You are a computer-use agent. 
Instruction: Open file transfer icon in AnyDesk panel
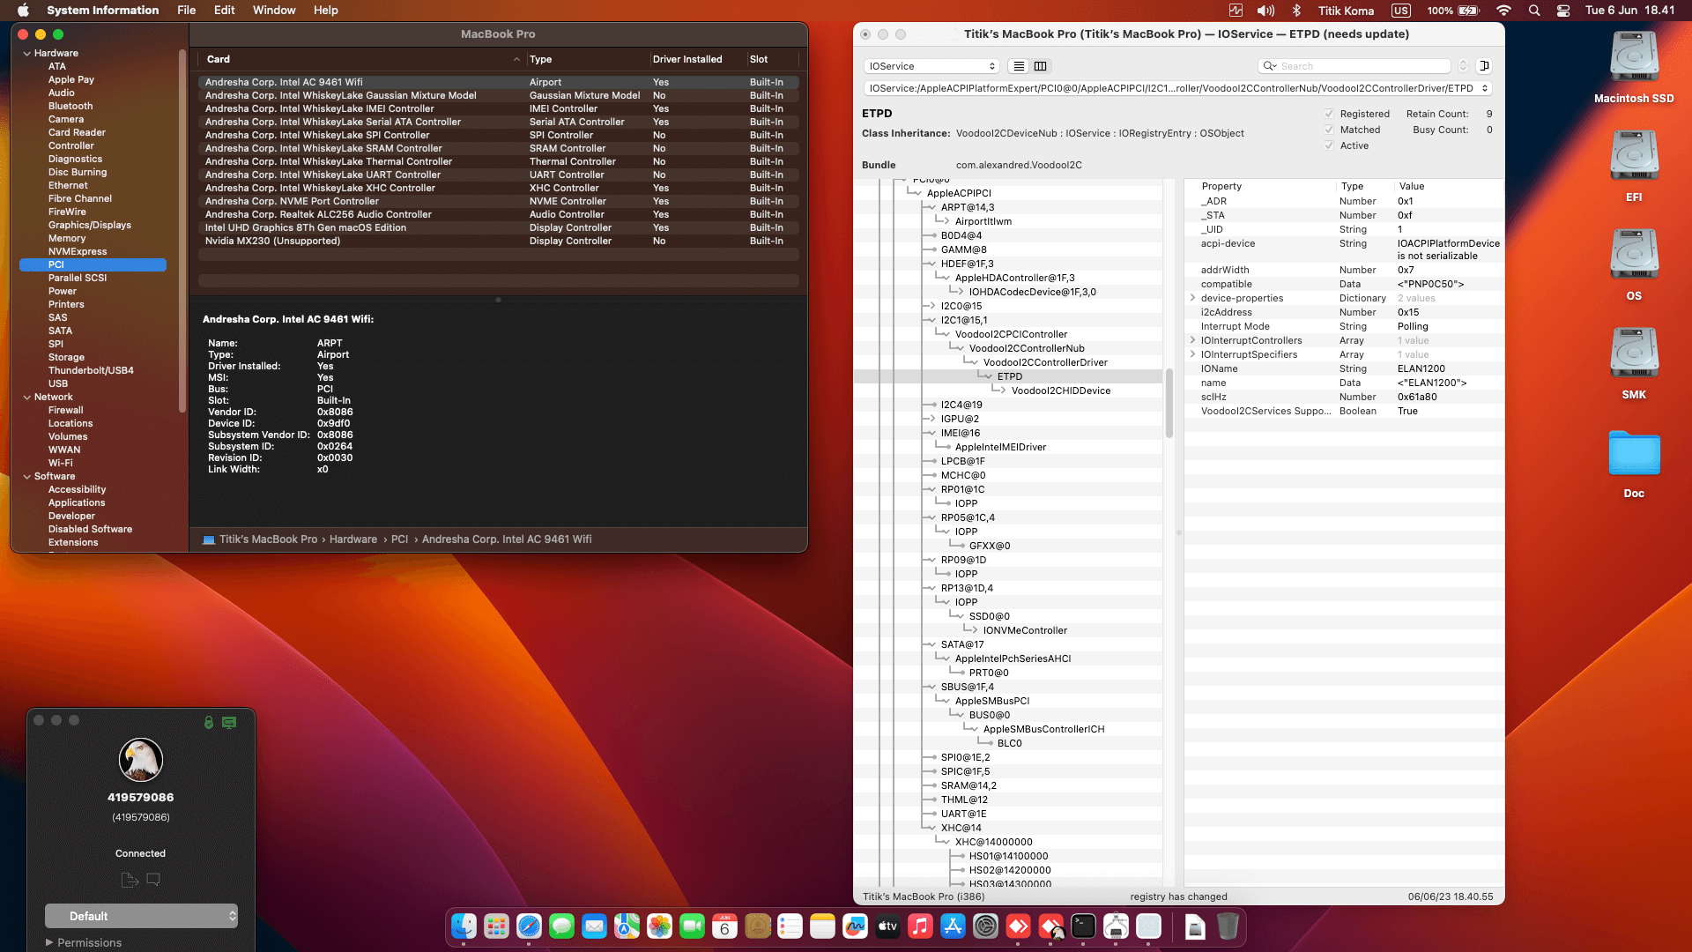130,880
